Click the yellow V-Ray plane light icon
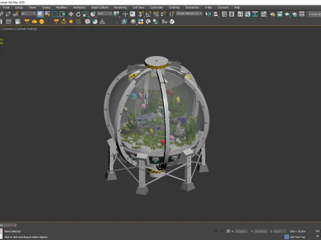This screenshot has height=240, width=321. pos(27,21)
